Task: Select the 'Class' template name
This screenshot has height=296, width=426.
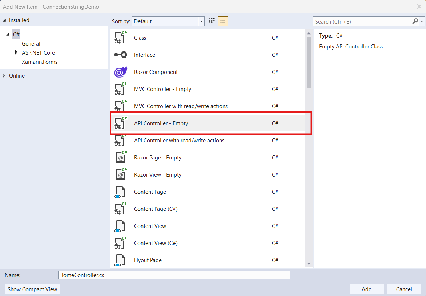Action: [140, 38]
